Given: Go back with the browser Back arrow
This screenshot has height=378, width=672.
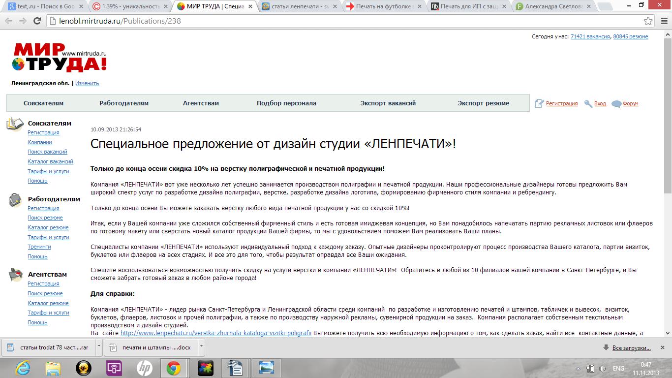Looking at the screenshot, I should coord(9,21).
